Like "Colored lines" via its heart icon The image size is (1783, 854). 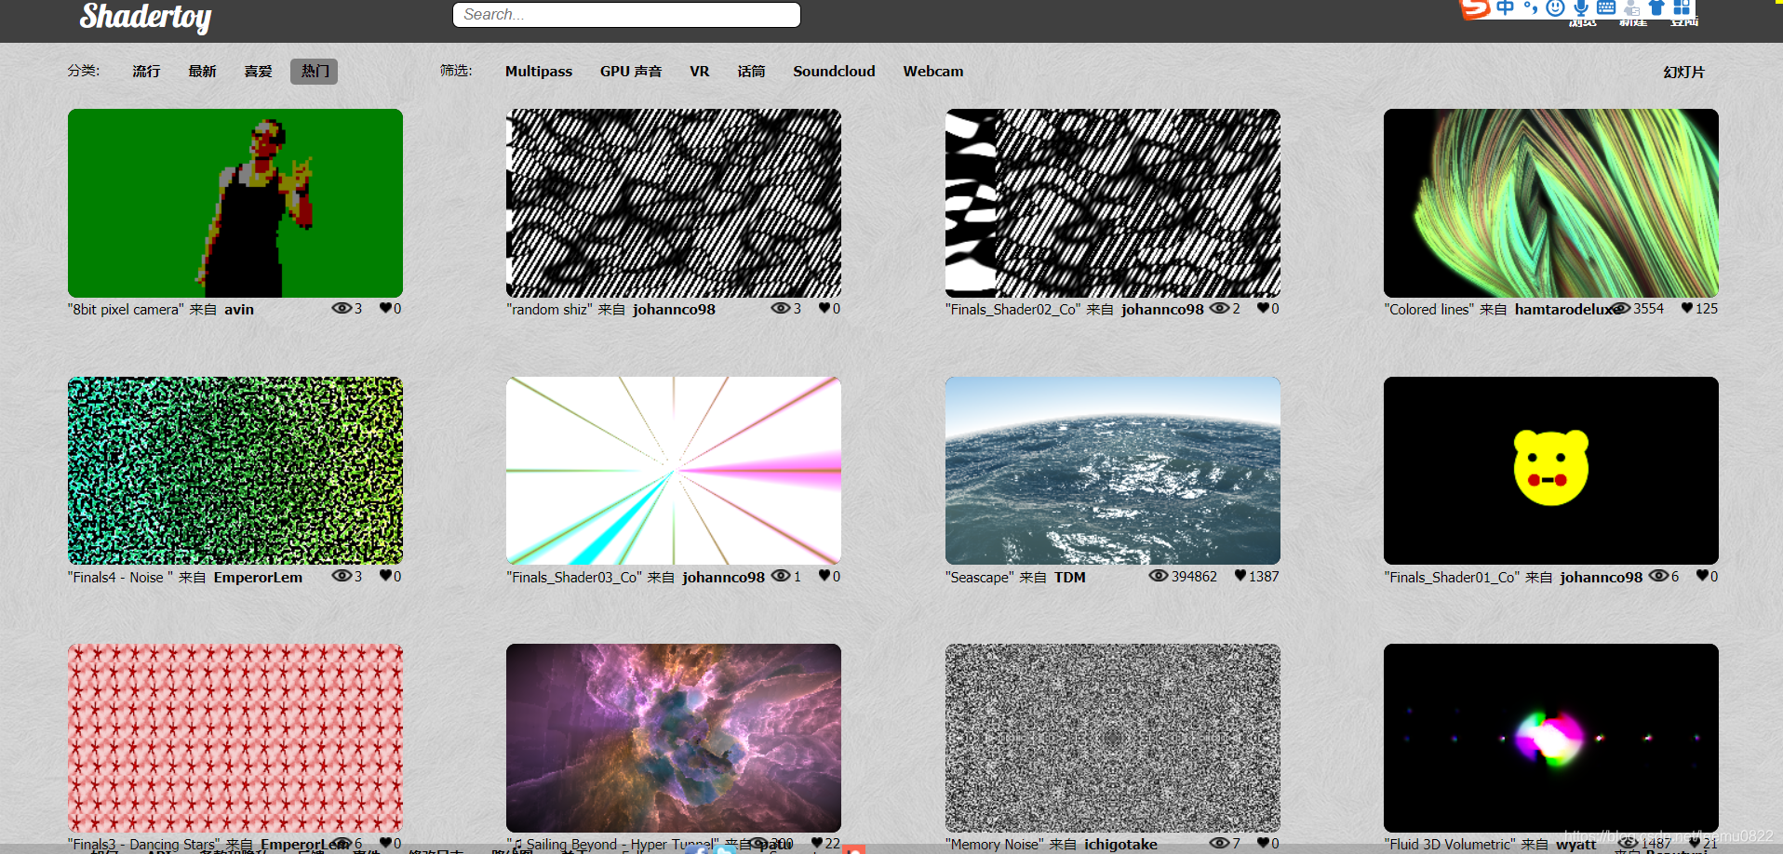[x=1684, y=308]
